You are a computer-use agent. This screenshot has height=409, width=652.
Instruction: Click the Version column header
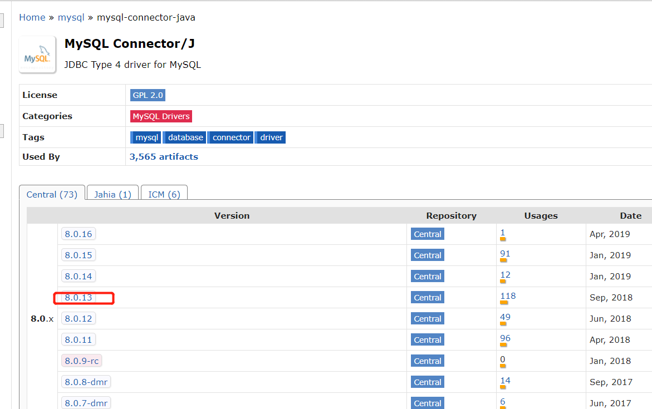click(232, 216)
